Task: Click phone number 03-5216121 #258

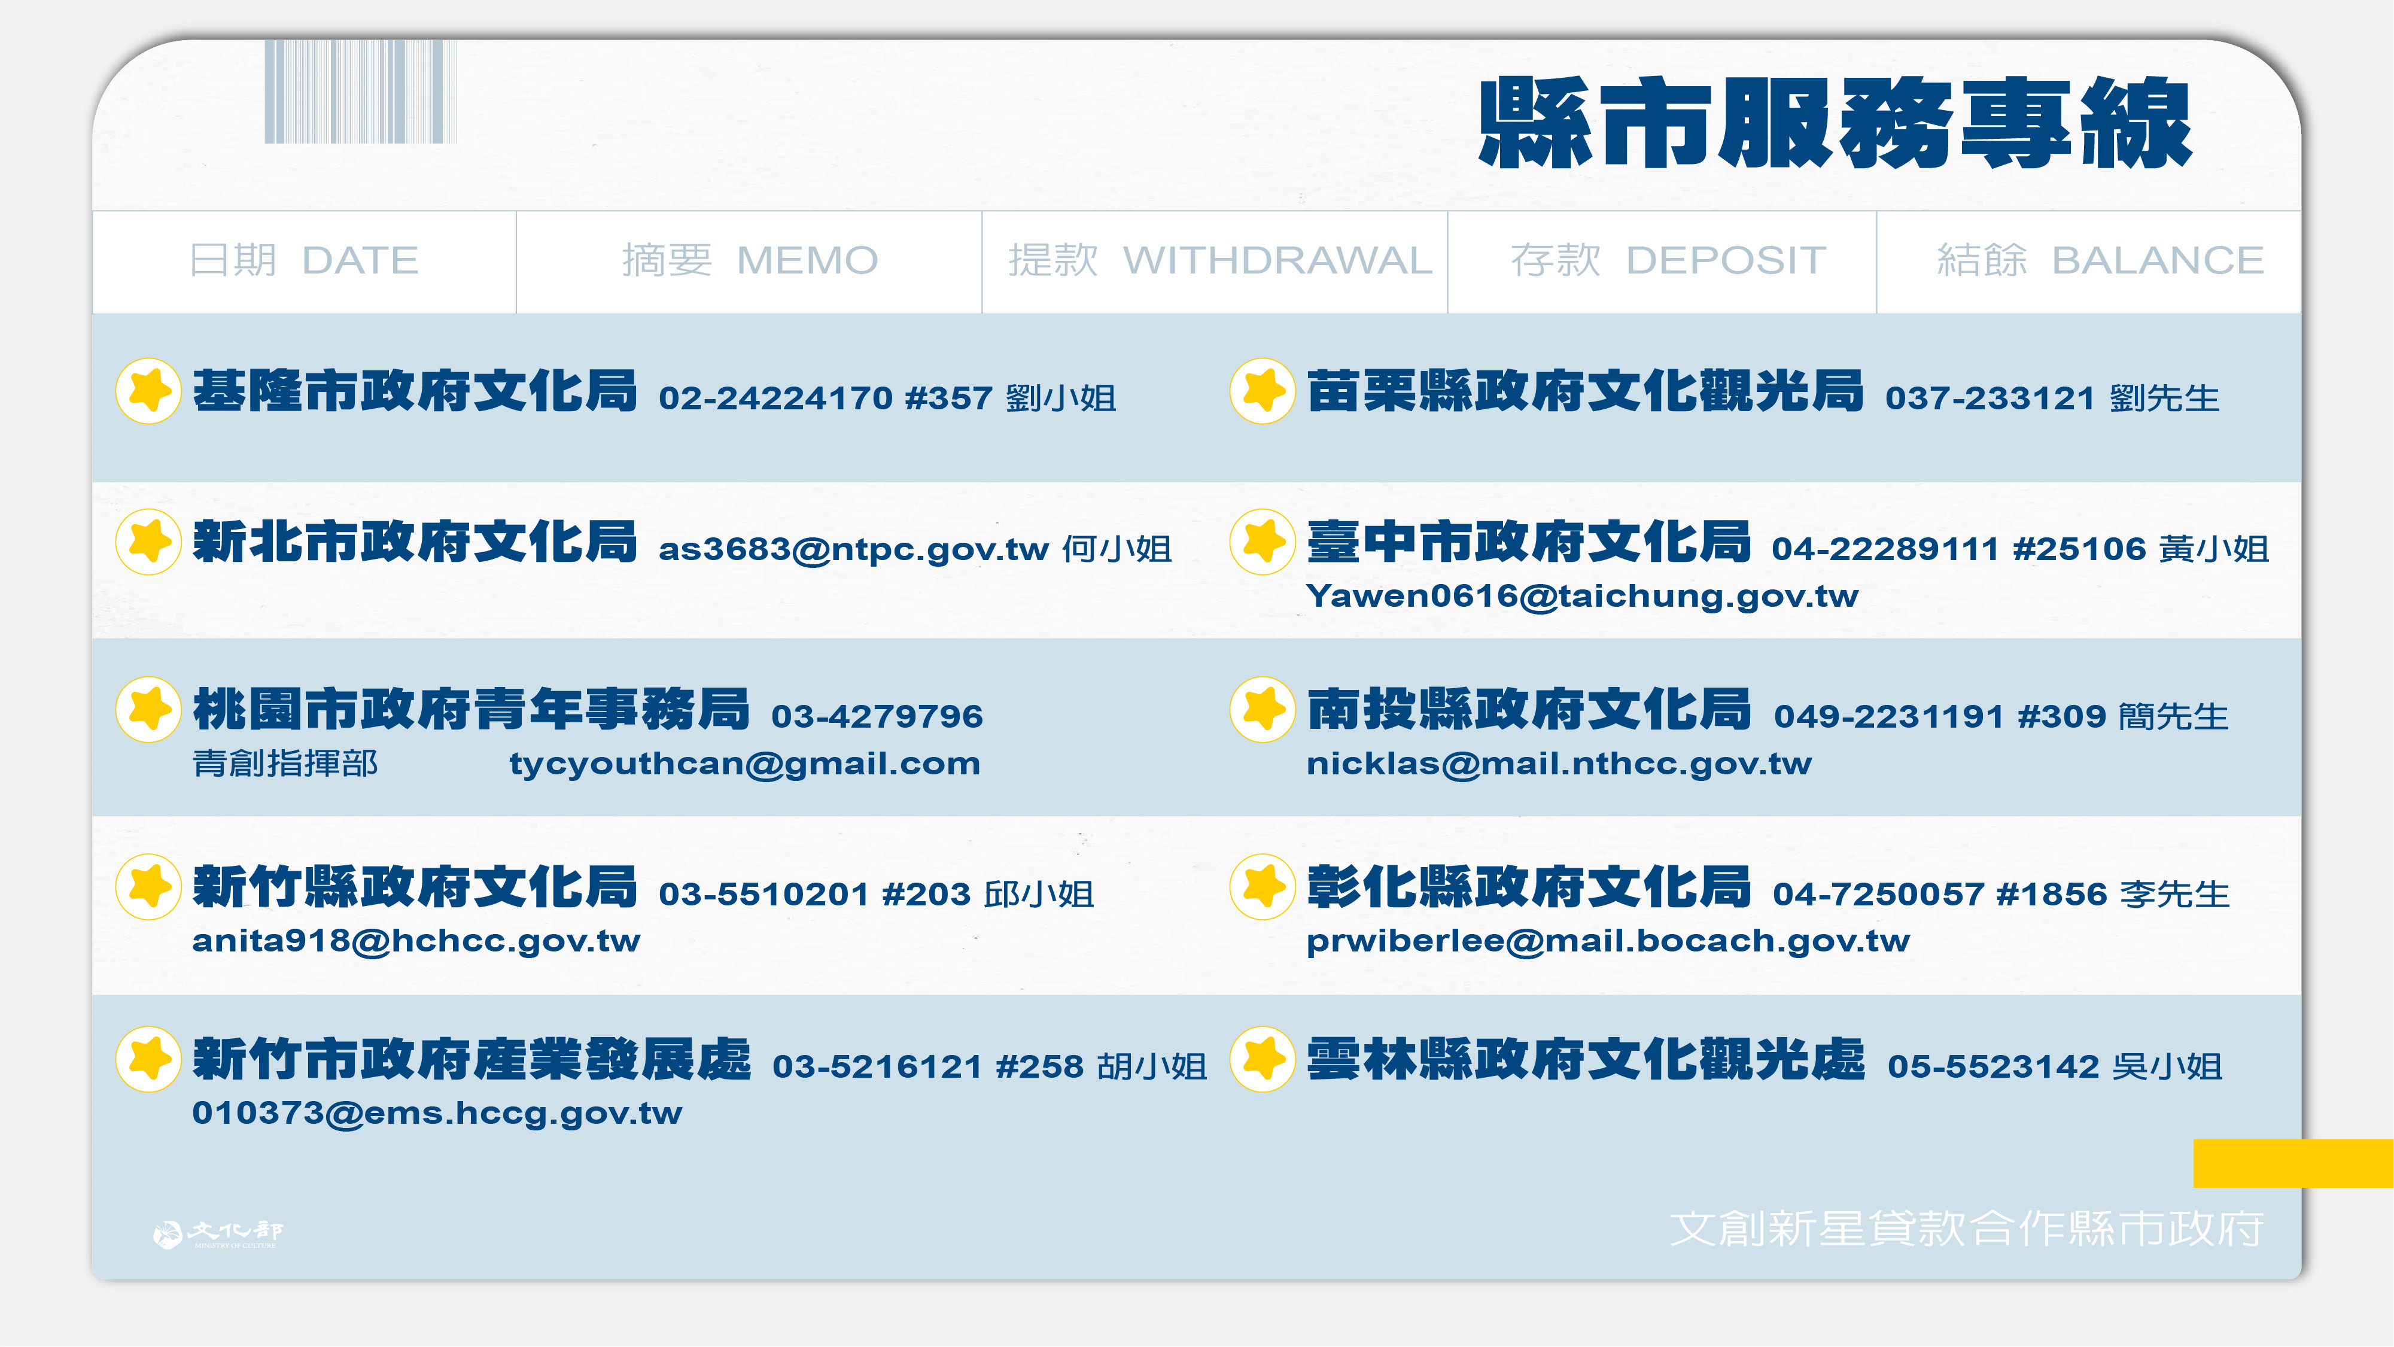Action: pyautogui.click(x=927, y=1066)
